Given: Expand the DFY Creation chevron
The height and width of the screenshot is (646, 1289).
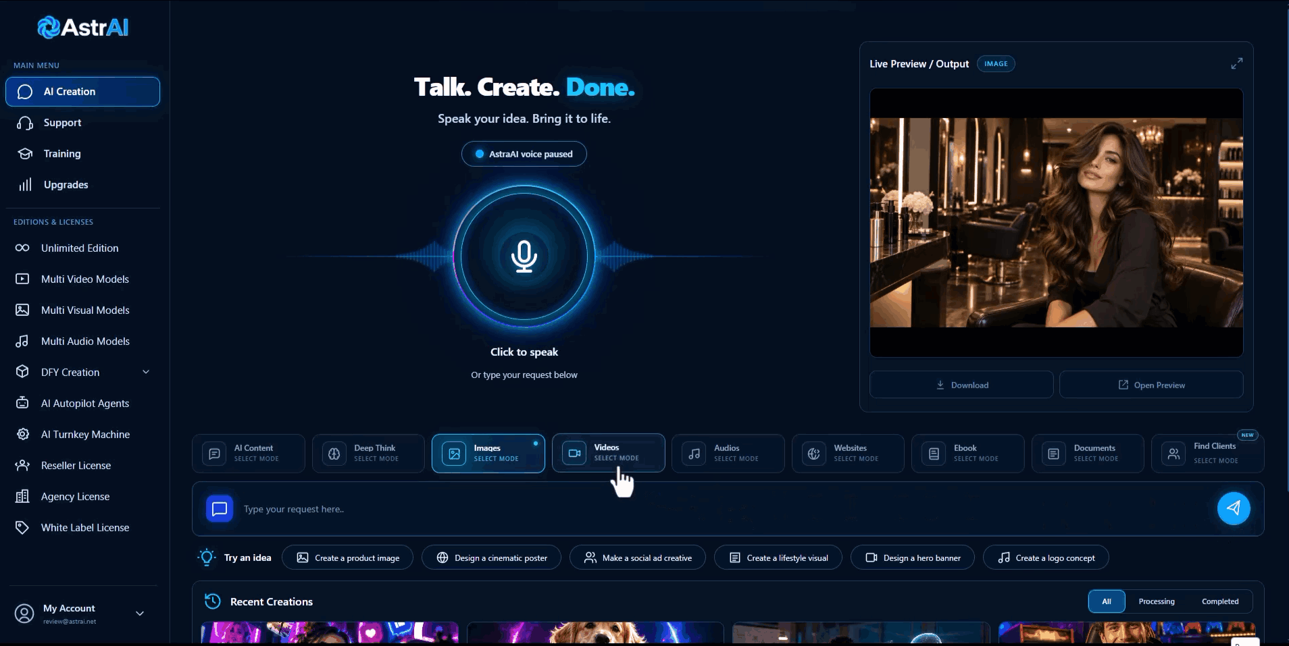Looking at the screenshot, I should 146,372.
